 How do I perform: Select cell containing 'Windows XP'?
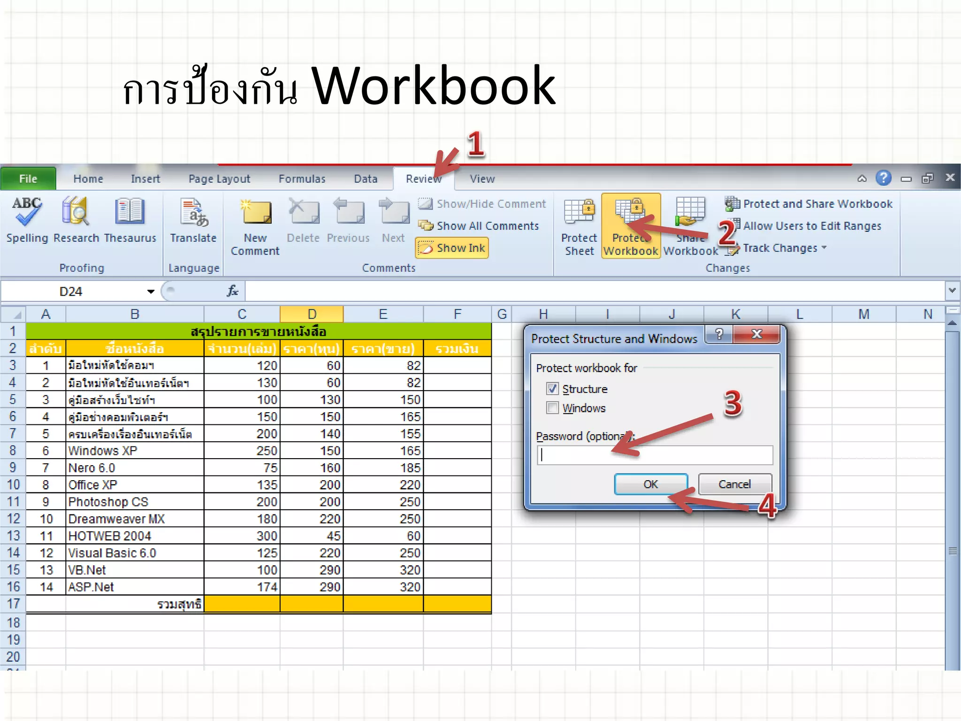[x=135, y=451]
